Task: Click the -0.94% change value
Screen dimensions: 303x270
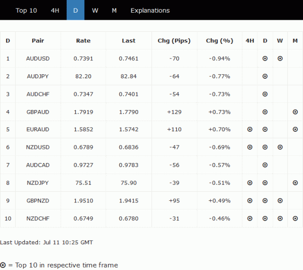Action: tap(220, 59)
